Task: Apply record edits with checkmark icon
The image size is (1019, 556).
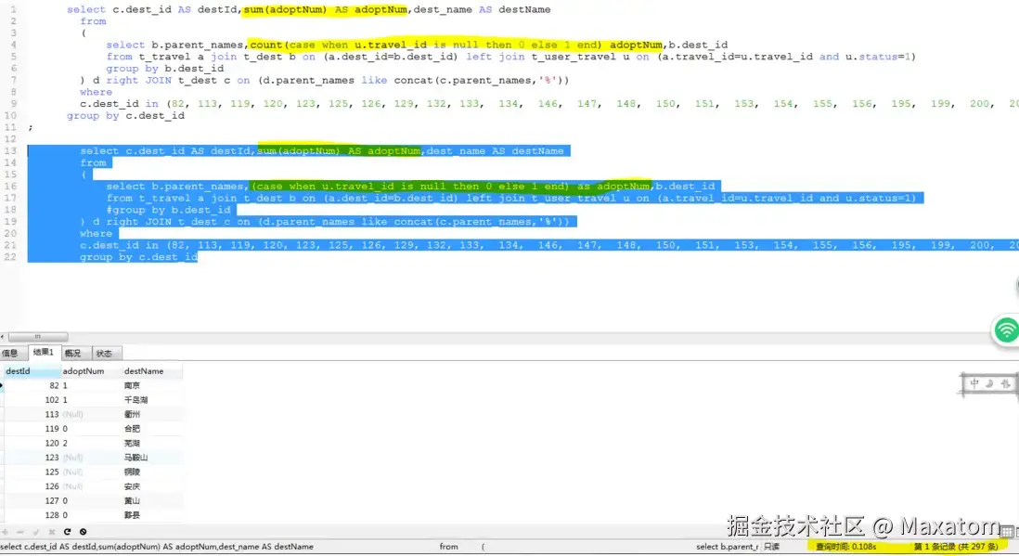Action: coord(36,531)
